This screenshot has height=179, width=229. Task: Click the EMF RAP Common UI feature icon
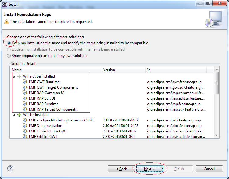tap(25, 93)
